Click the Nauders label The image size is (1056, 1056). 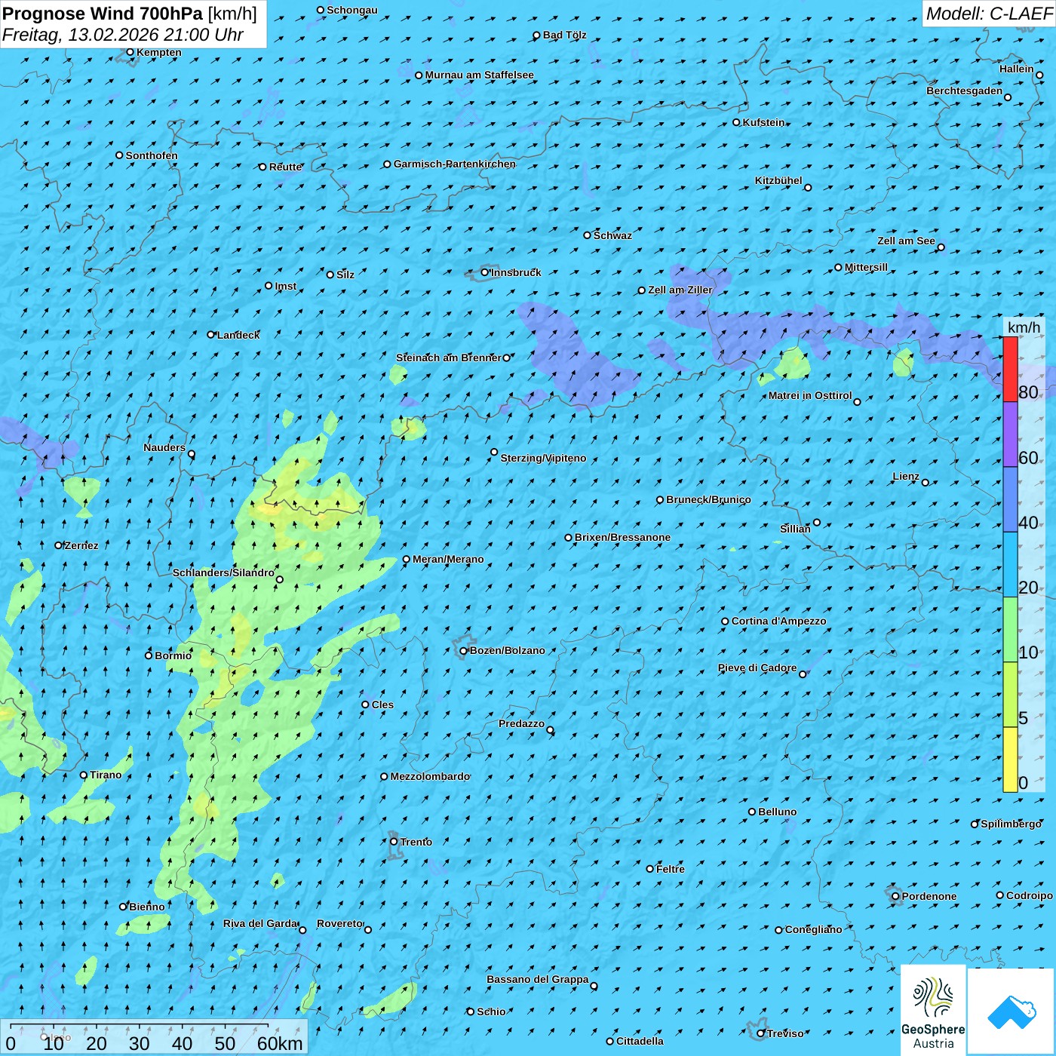[164, 447]
